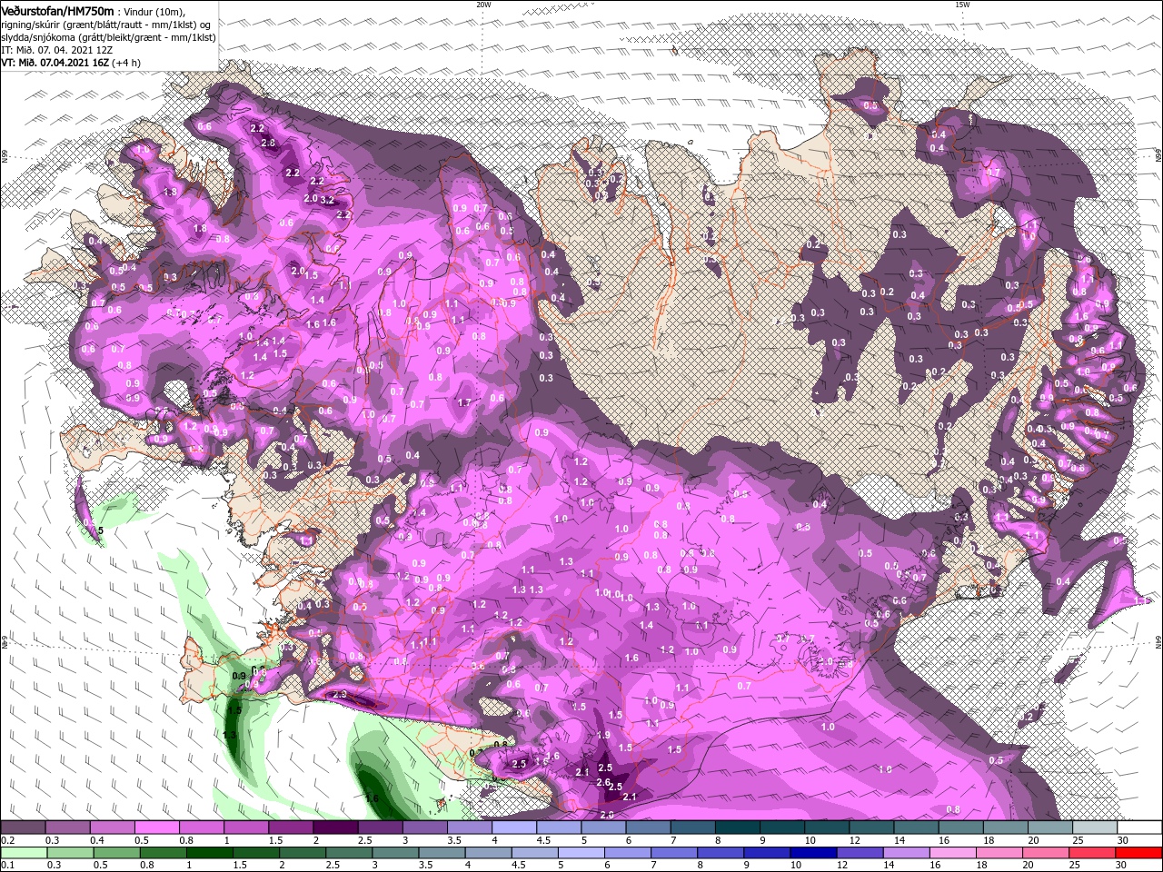Click the pale green 0.1 swatch in lower row
Screen dimensions: 1163x872
(24, 853)
